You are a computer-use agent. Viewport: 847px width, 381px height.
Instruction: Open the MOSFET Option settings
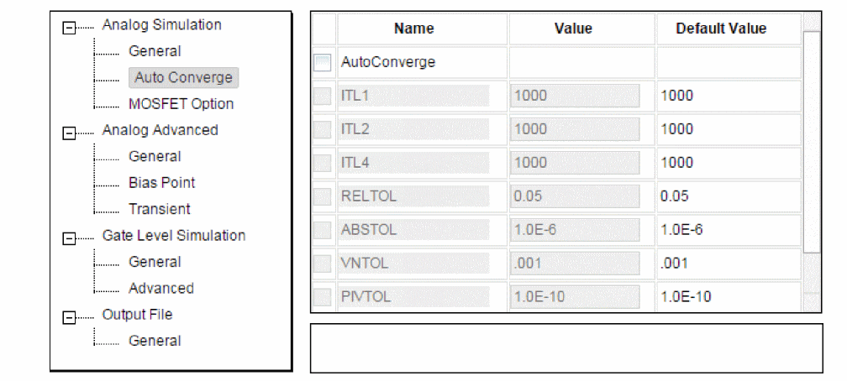coord(181,104)
